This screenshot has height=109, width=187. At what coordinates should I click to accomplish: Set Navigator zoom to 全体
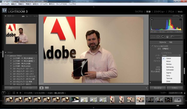(x=23, y=16)
